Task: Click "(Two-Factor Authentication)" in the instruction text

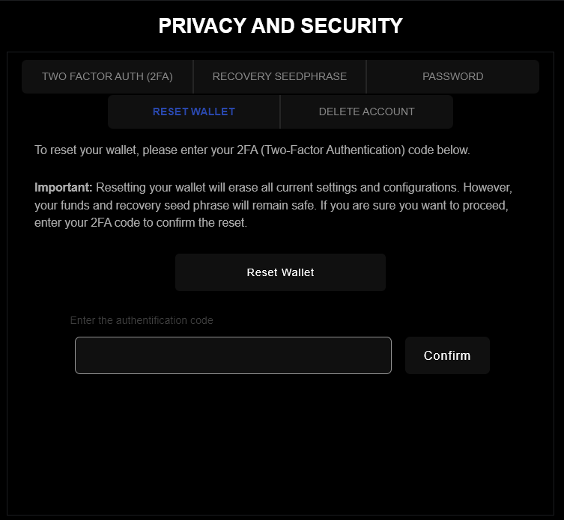Action: pyautogui.click(x=335, y=150)
